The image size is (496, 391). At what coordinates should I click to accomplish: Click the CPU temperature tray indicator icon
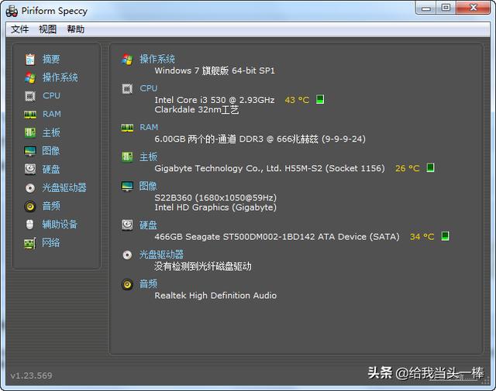320,99
